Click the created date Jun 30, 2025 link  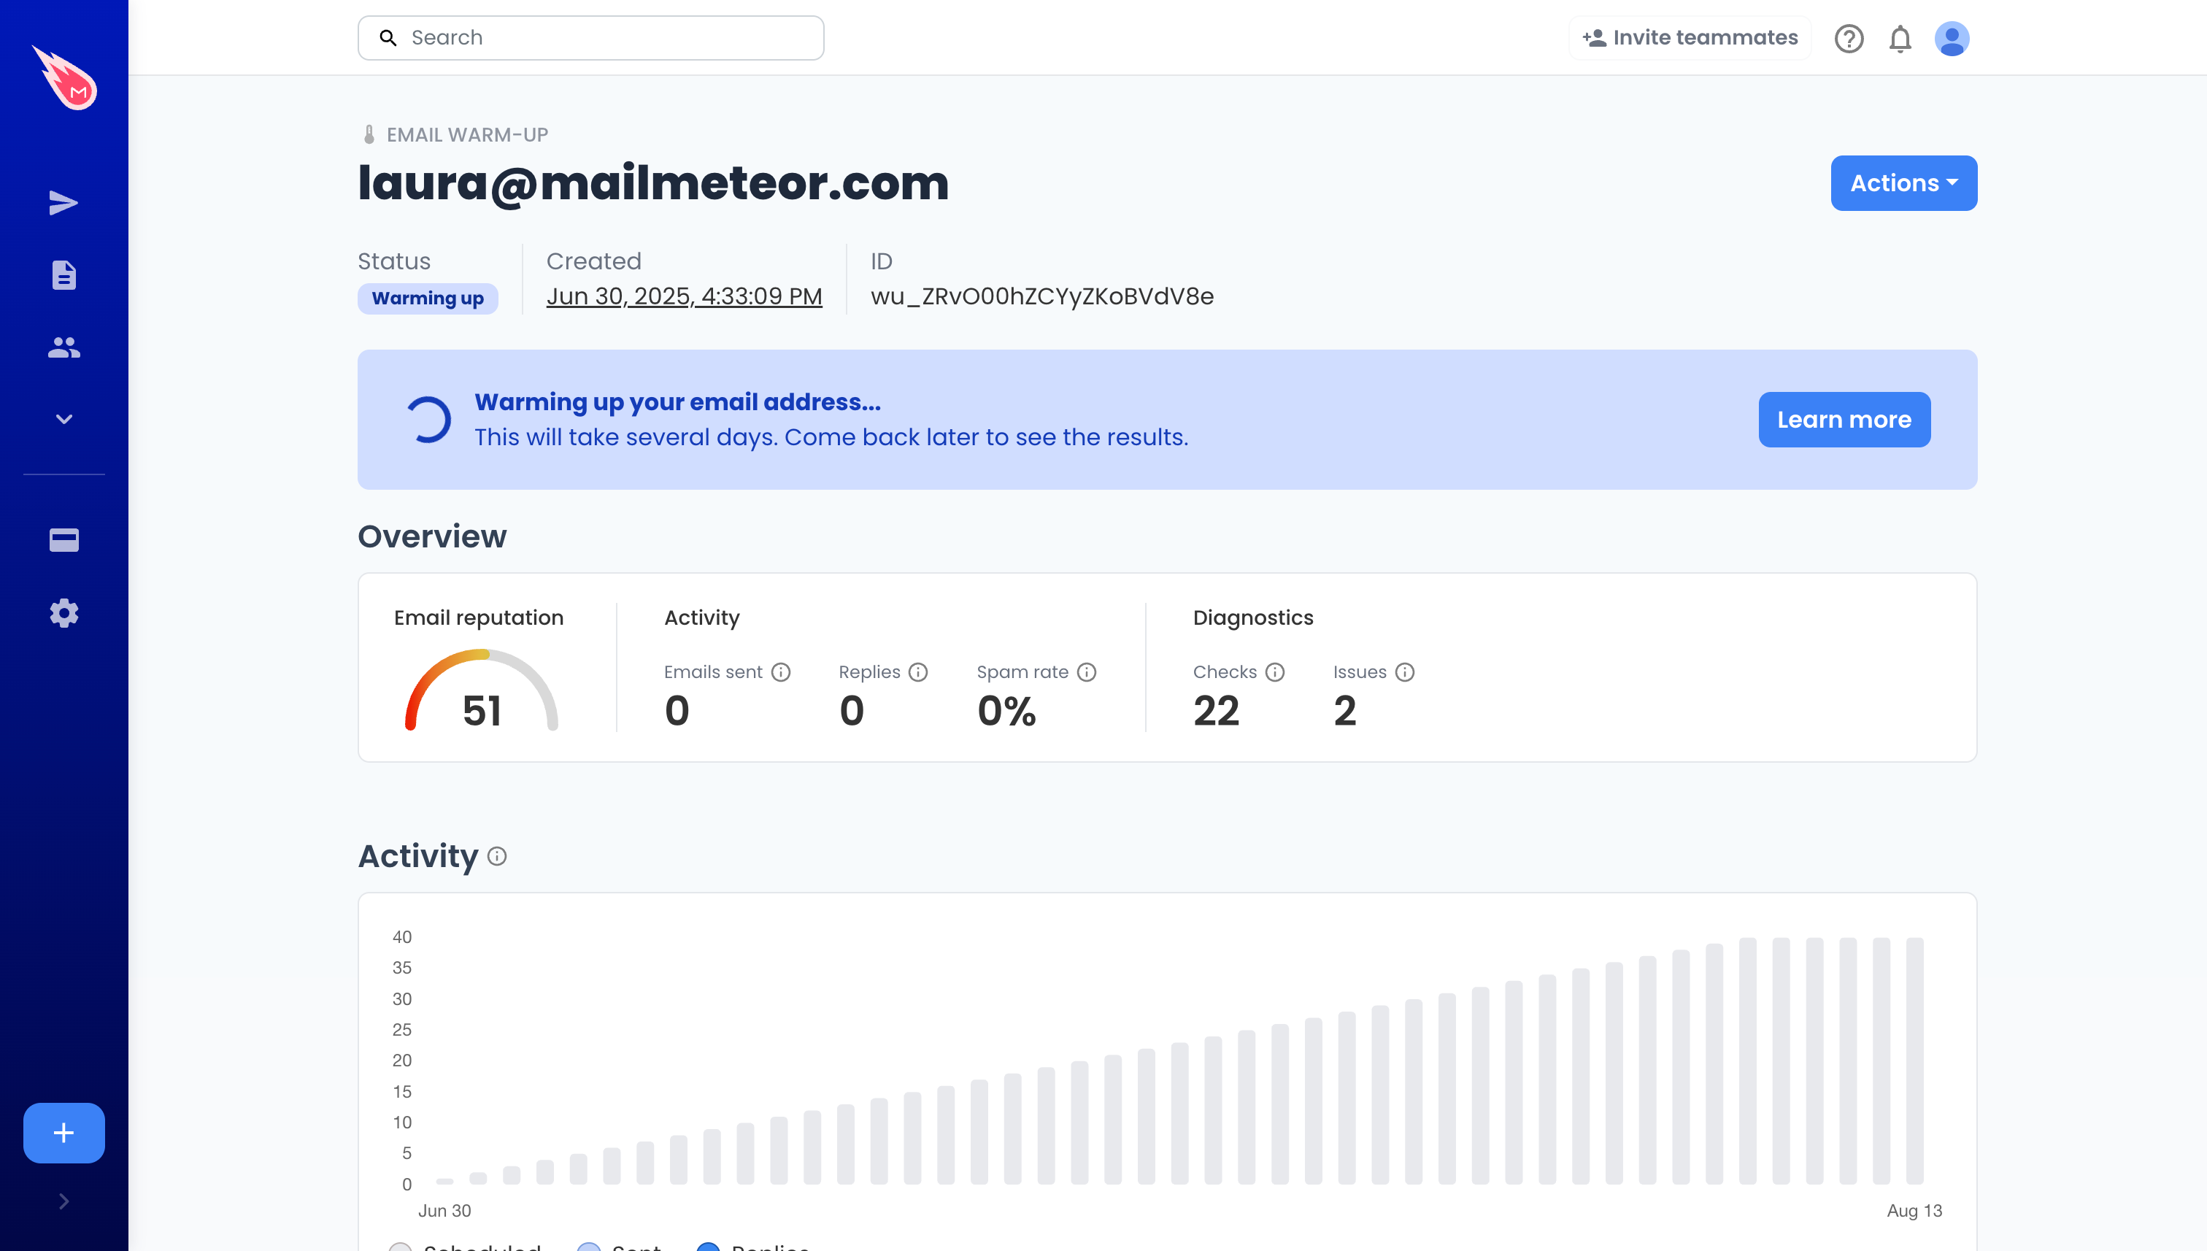684,296
